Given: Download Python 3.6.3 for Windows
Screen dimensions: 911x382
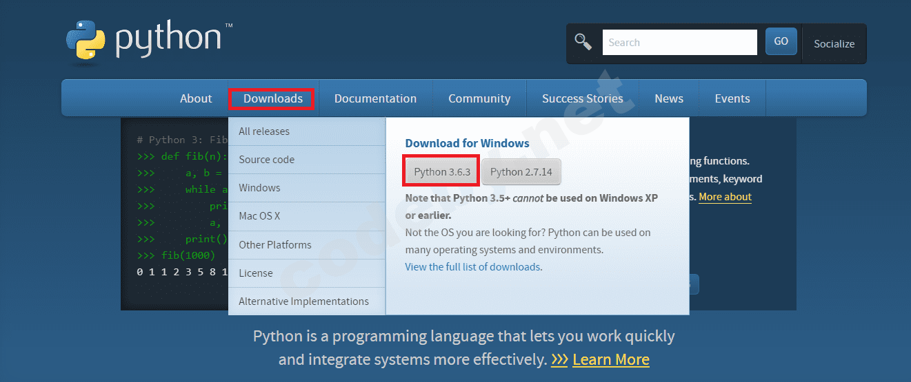Looking at the screenshot, I should point(442,172).
